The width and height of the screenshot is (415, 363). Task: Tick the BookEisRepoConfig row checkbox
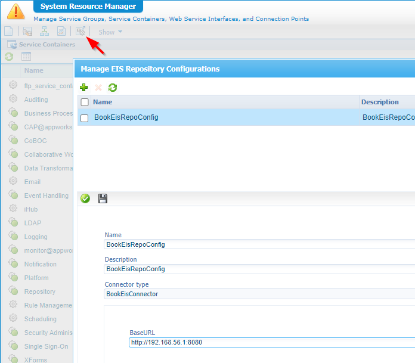coord(85,118)
